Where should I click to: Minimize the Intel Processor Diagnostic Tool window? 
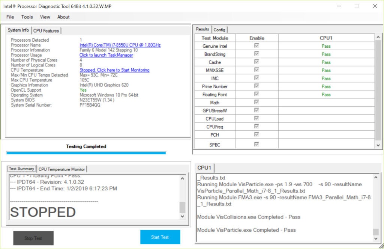point(339,6)
